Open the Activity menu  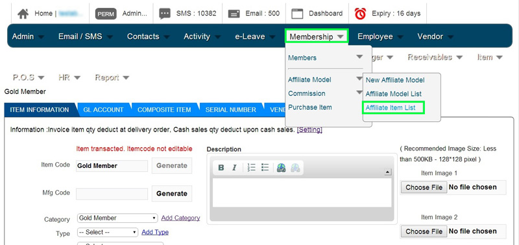[x=202, y=36]
